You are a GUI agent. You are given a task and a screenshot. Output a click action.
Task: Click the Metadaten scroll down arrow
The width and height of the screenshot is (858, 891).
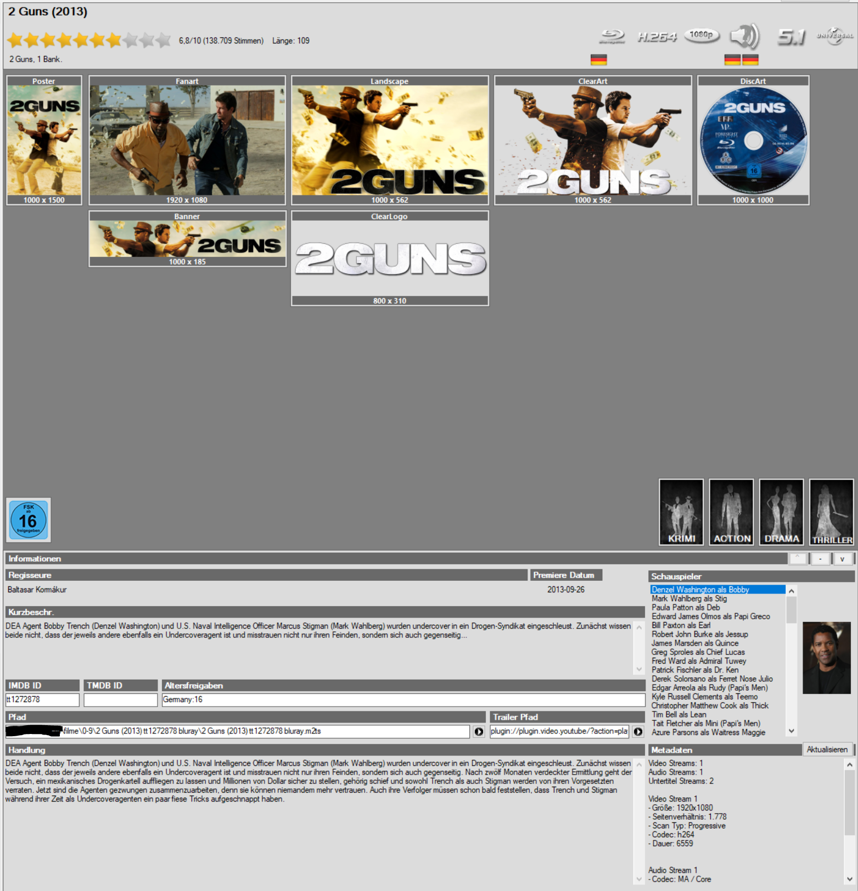849,879
